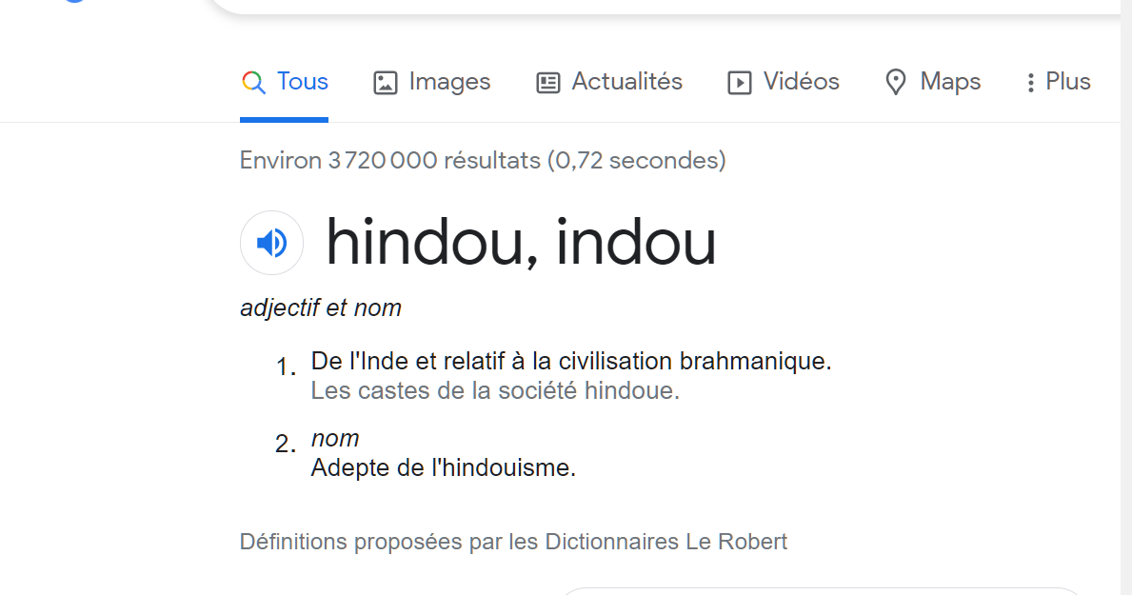1132x595 pixels.
Task: Open the Actualités tab
Action: click(x=626, y=82)
